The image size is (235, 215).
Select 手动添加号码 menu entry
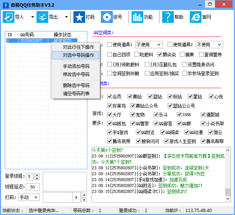point(76,66)
